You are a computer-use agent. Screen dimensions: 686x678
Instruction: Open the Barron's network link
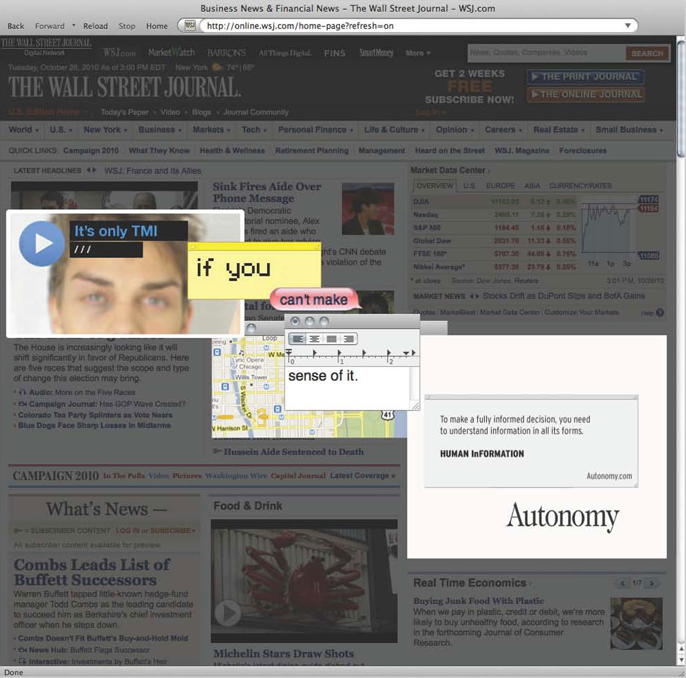pos(226,53)
